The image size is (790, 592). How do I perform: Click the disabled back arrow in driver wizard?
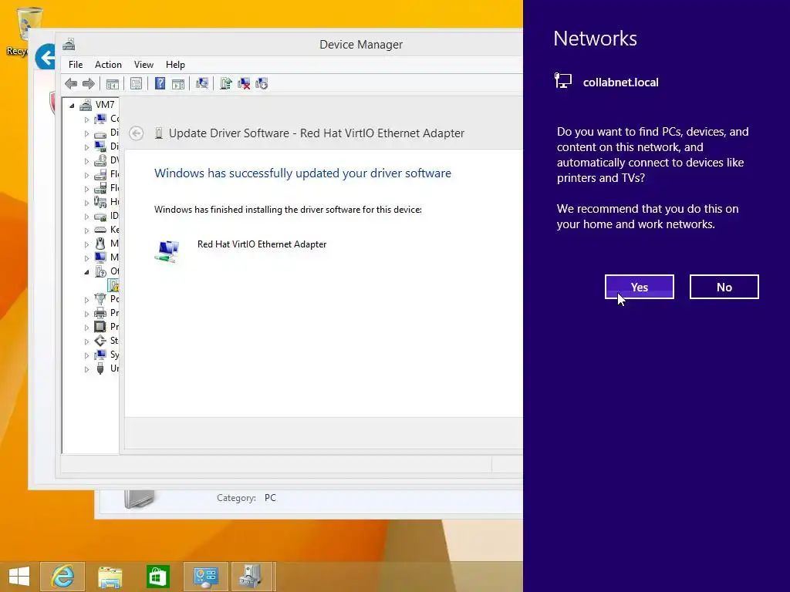[x=136, y=133]
